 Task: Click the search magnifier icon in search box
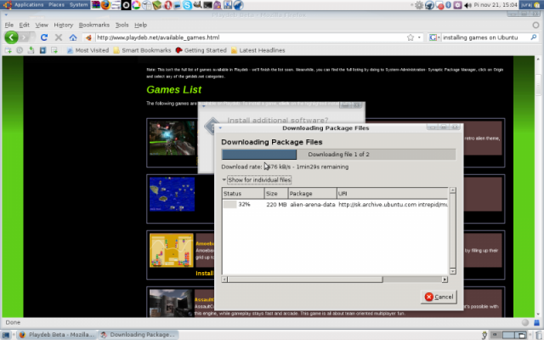[x=534, y=37]
